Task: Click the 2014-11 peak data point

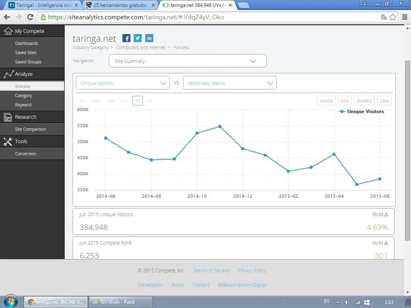Action: tap(220, 126)
